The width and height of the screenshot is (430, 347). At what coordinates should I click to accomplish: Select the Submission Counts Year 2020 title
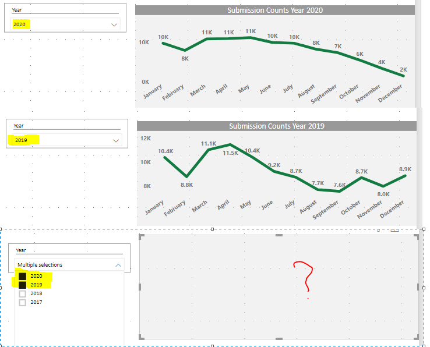click(275, 10)
